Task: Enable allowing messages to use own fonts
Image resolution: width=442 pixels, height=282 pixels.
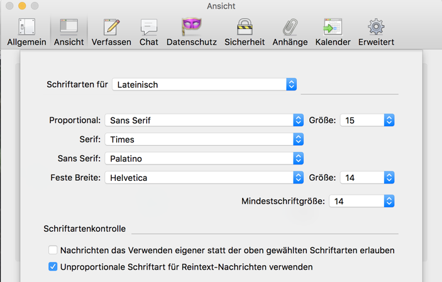Action: (x=53, y=250)
